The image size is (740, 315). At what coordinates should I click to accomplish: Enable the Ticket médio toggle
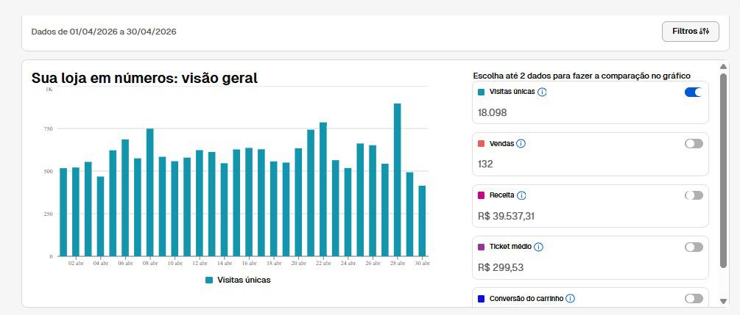point(694,247)
